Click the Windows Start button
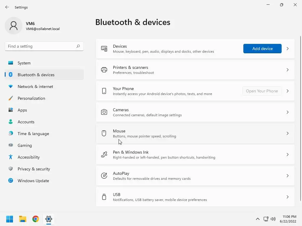 (10, 219)
